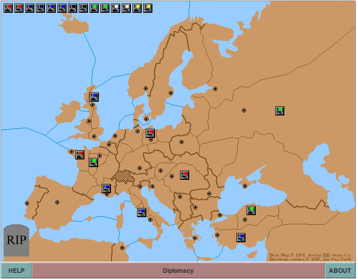Image resolution: width=358 pixels, height=279 pixels.
Task: Click the Naples supply center dot
Action: coord(150,220)
